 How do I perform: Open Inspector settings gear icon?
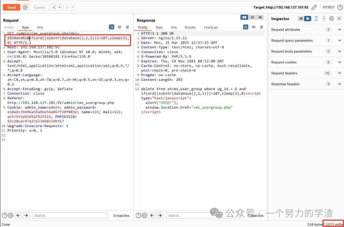coord(332,19)
